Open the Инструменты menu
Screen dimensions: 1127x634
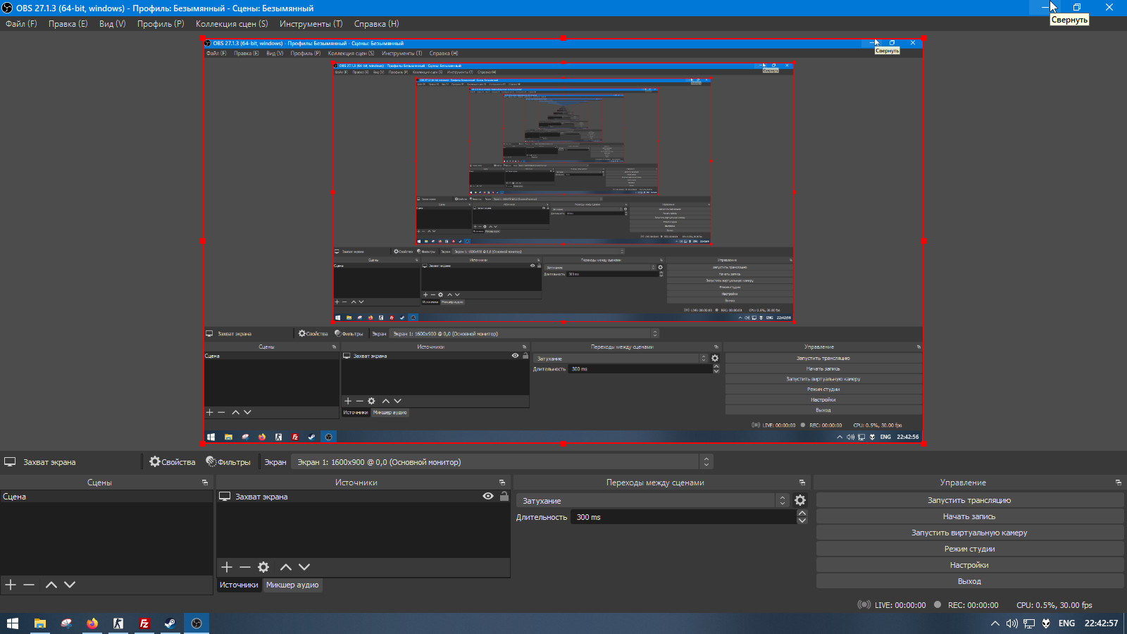tap(311, 24)
